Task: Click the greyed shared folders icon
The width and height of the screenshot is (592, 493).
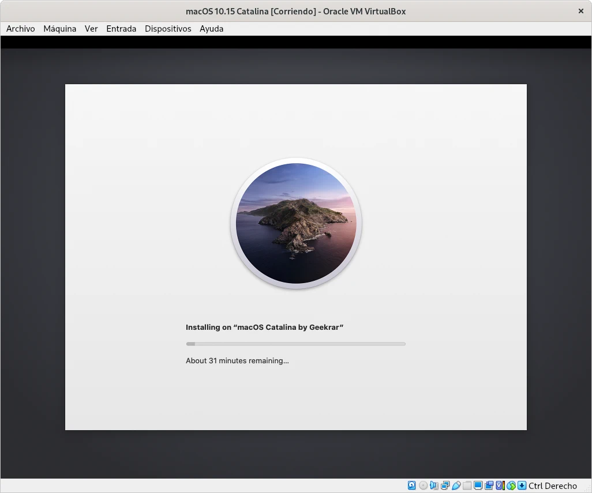Action: [x=467, y=486]
